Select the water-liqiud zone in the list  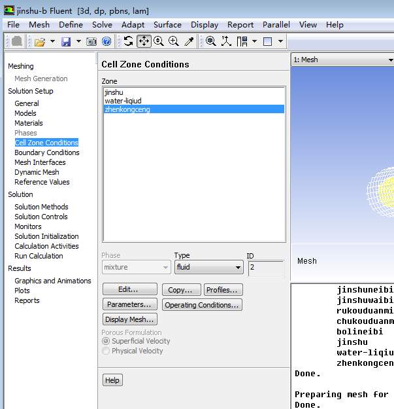coord(123,101)
